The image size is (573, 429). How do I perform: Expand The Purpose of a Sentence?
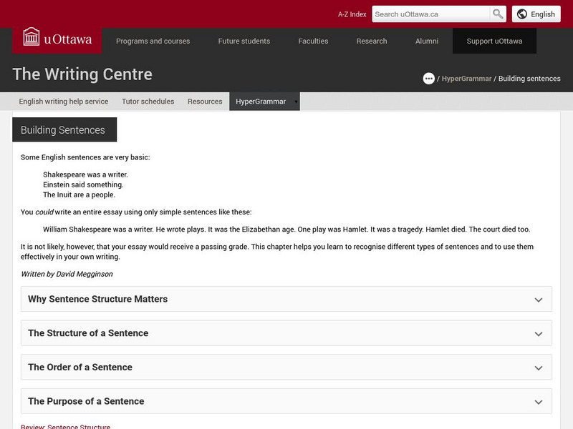pyautogui.click(x=286, y=401)
